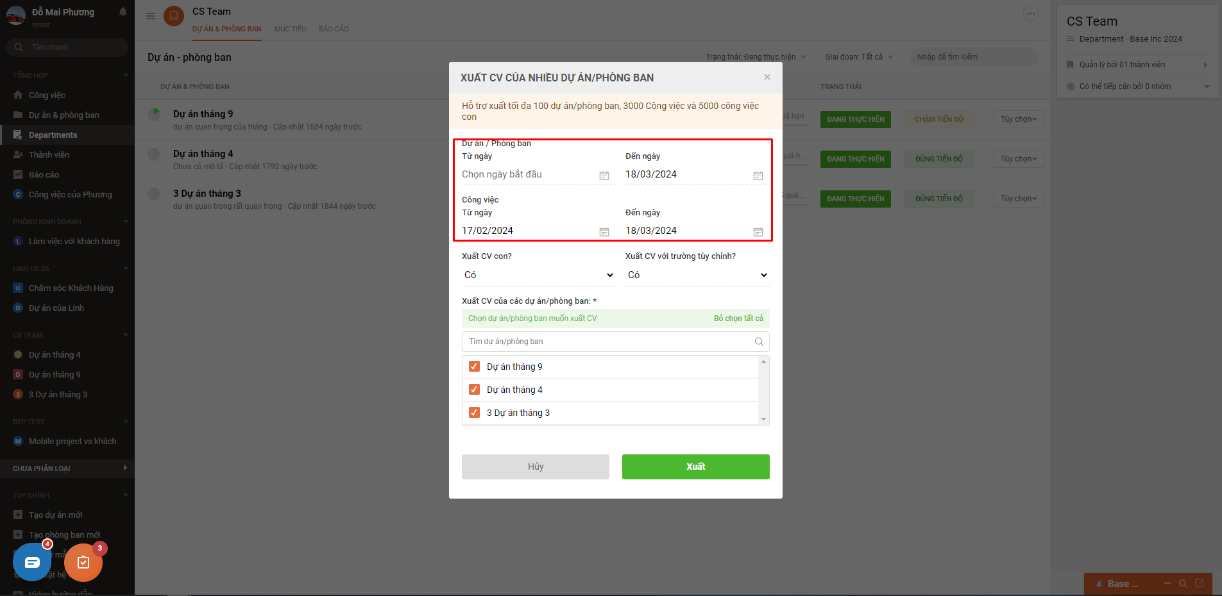Image resolution: width=1222 pixels, height=596 pixels.
Task: Click the Hủy button
Action: (x=536, y=467)
